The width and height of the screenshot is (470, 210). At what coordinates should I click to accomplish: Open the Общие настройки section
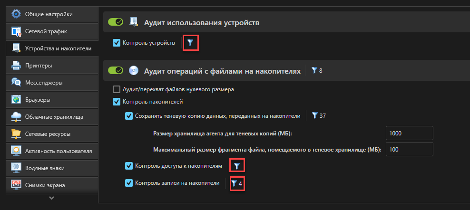pyautogui.click(x=52, y=14)
